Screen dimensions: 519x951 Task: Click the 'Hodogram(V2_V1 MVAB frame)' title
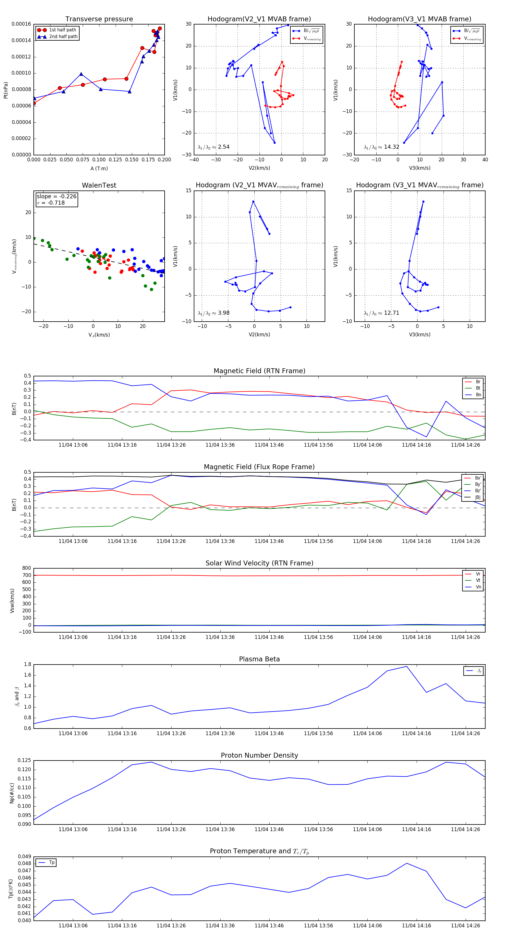pyautogui.click(x=259, y=19)
